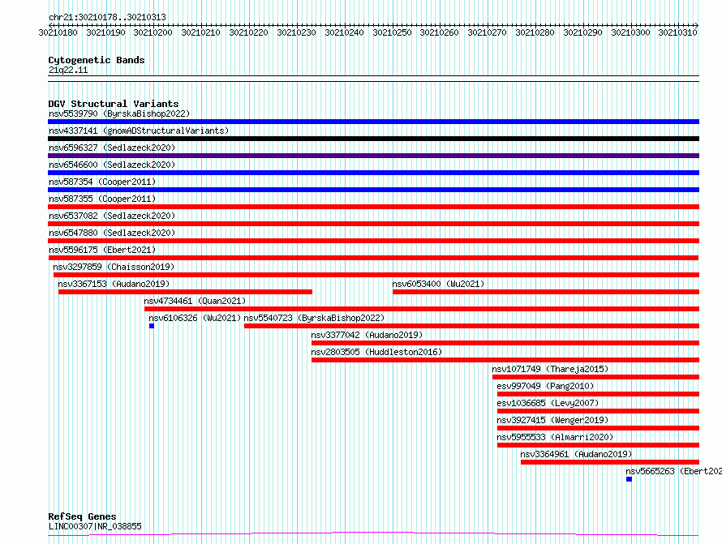Click the nsv5665263 (Ebert) label
The height and width of the screenshot is (544, 722).
673,471
